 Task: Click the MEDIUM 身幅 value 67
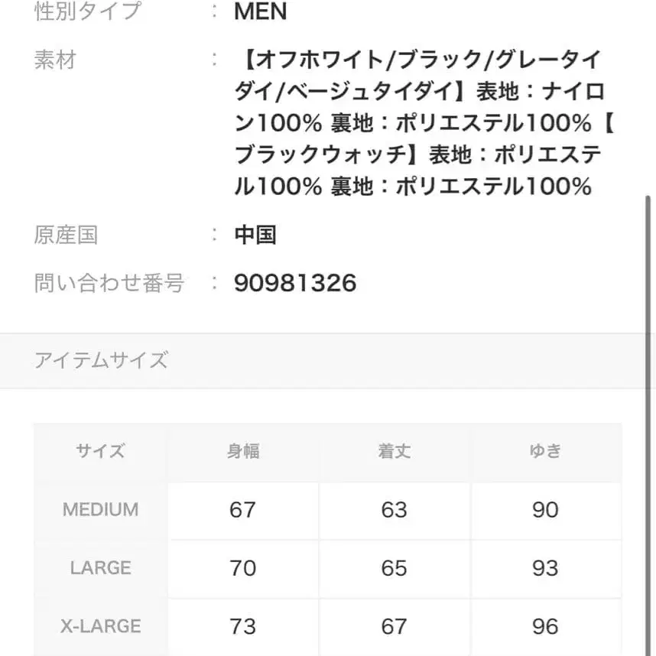[243, 510]
